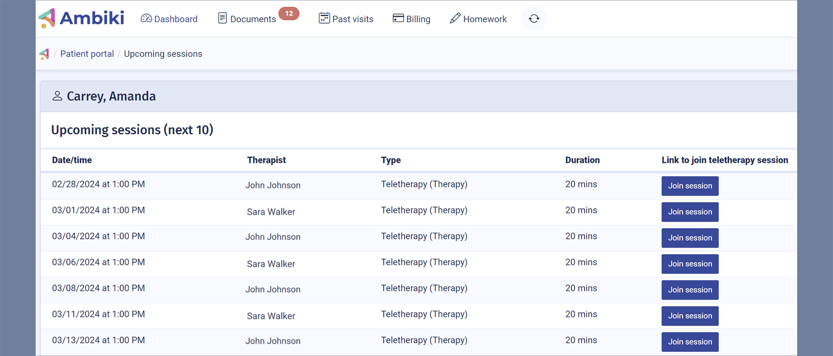
Task: Open the Dashboard page
Action: 169,19
